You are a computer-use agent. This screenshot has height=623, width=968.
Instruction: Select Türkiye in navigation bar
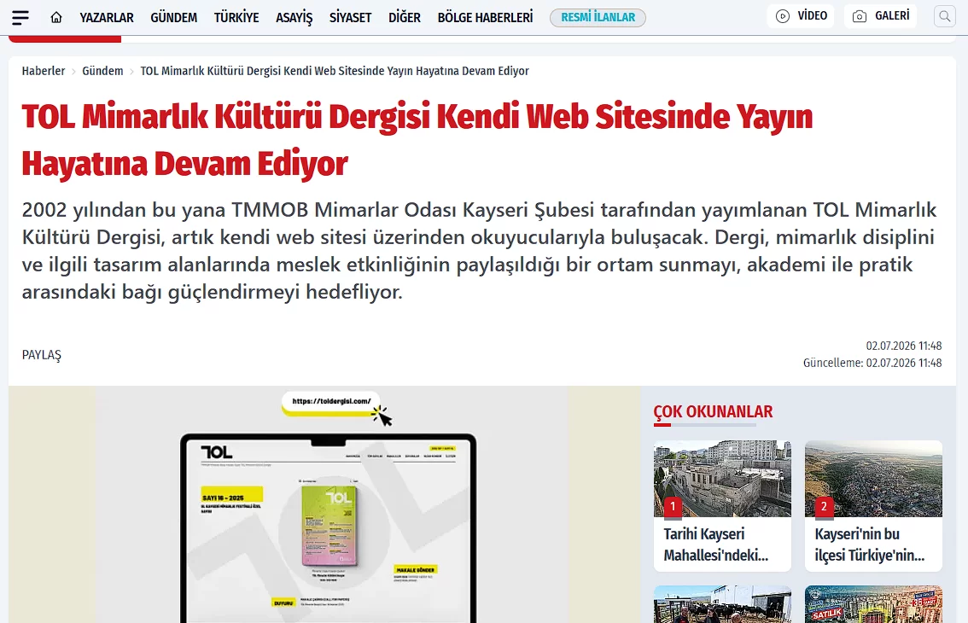(236, 17)
